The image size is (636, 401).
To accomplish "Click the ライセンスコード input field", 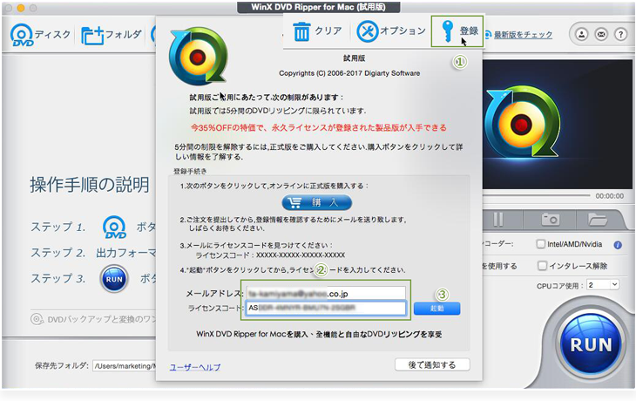I will pyautogui.click(x=326, y=309).
